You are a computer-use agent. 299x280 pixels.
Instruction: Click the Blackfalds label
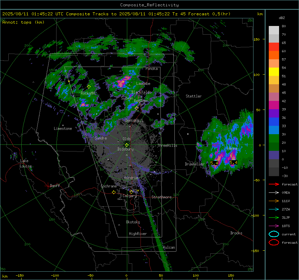point(141,92)
